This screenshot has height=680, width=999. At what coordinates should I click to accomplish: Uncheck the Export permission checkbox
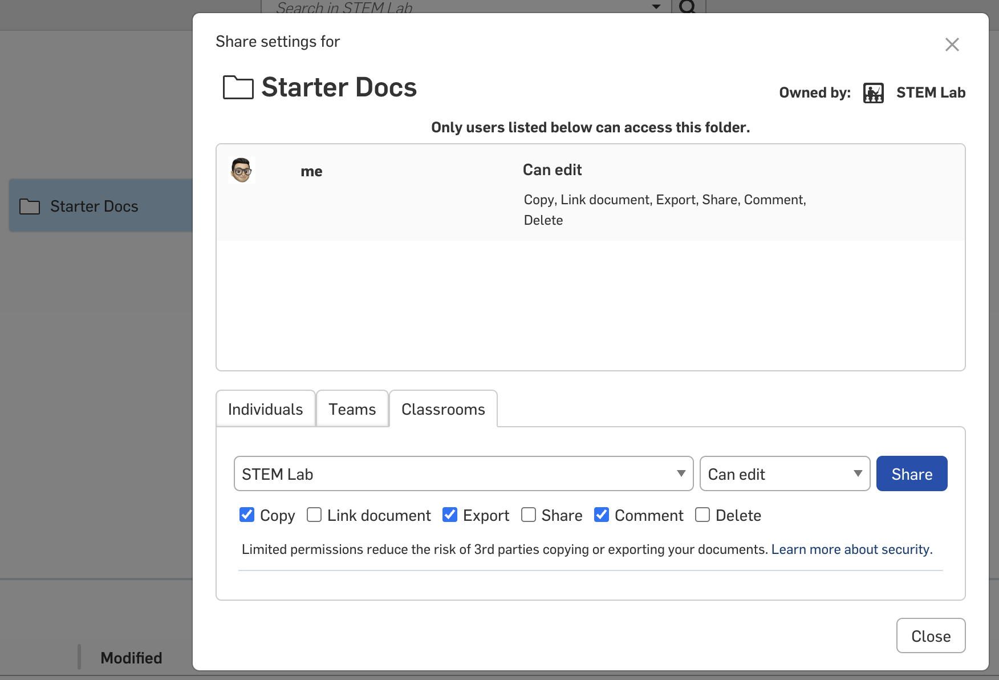(x=450, y=515)
